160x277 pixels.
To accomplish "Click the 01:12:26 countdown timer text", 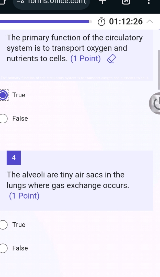I will pos(126,22).
